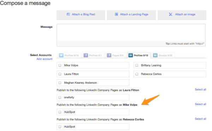Check the Mike Volpe checkbox
The height and width of the screenshot is (131, 212).
click(60, 65)
